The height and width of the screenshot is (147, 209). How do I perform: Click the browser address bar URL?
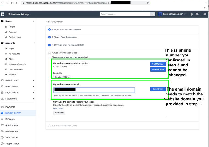click(68, 3)
